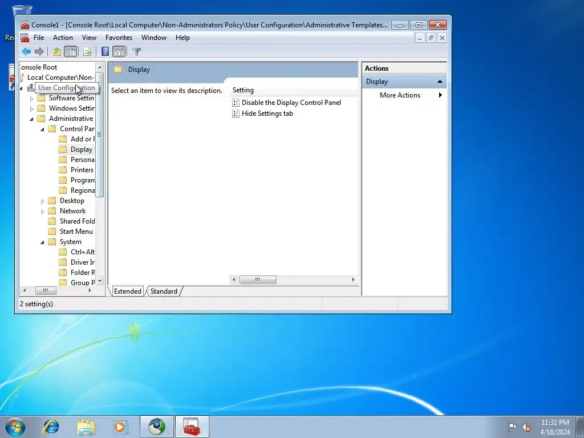Open Windows Media Player from taskbar

tap(121, 427)
